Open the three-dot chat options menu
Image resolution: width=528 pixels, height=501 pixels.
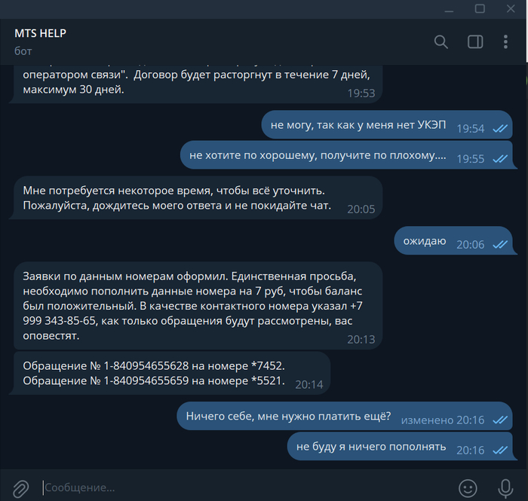point(506,41)
